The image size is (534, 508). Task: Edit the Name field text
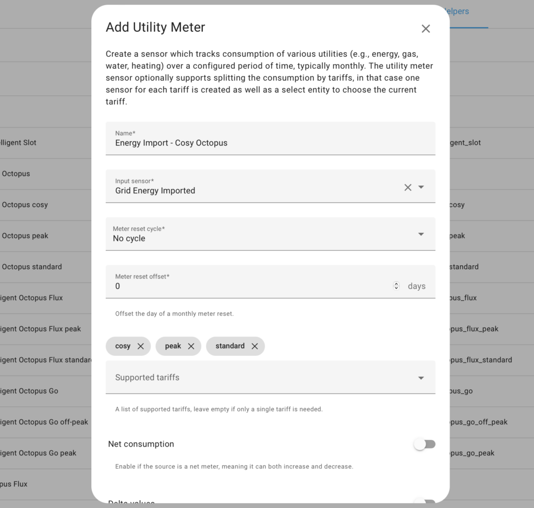coord(271,139)
